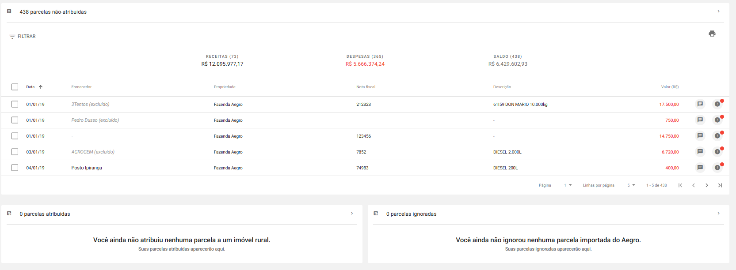Open comment icon for the 14.750,00 row
The height and width of the screenshot is (270, 736).
[x=700, y=136]
